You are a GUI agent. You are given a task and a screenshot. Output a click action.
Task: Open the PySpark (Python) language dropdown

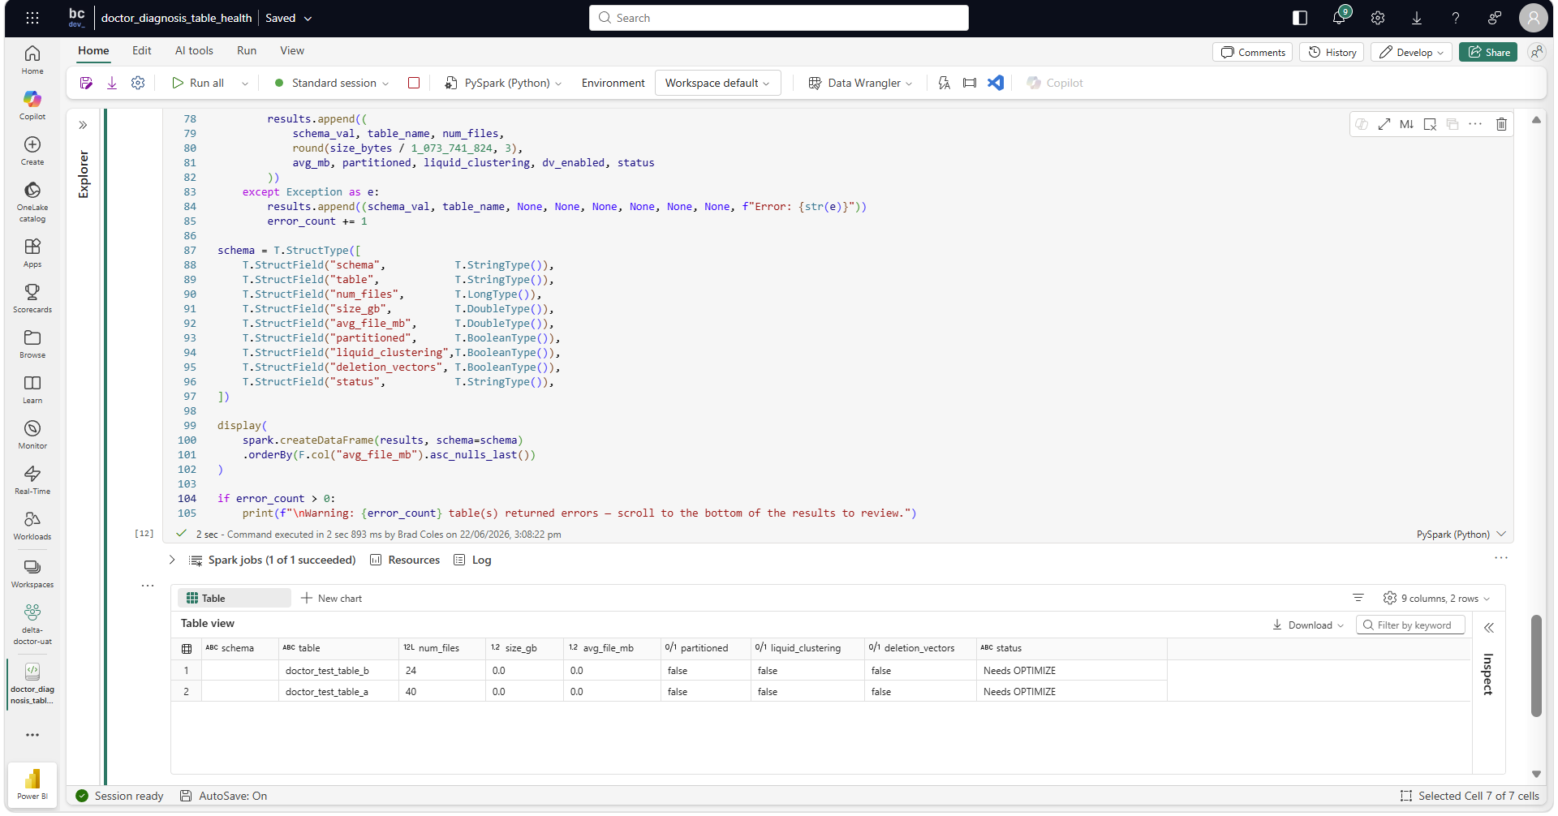click(x=504, y=83)
